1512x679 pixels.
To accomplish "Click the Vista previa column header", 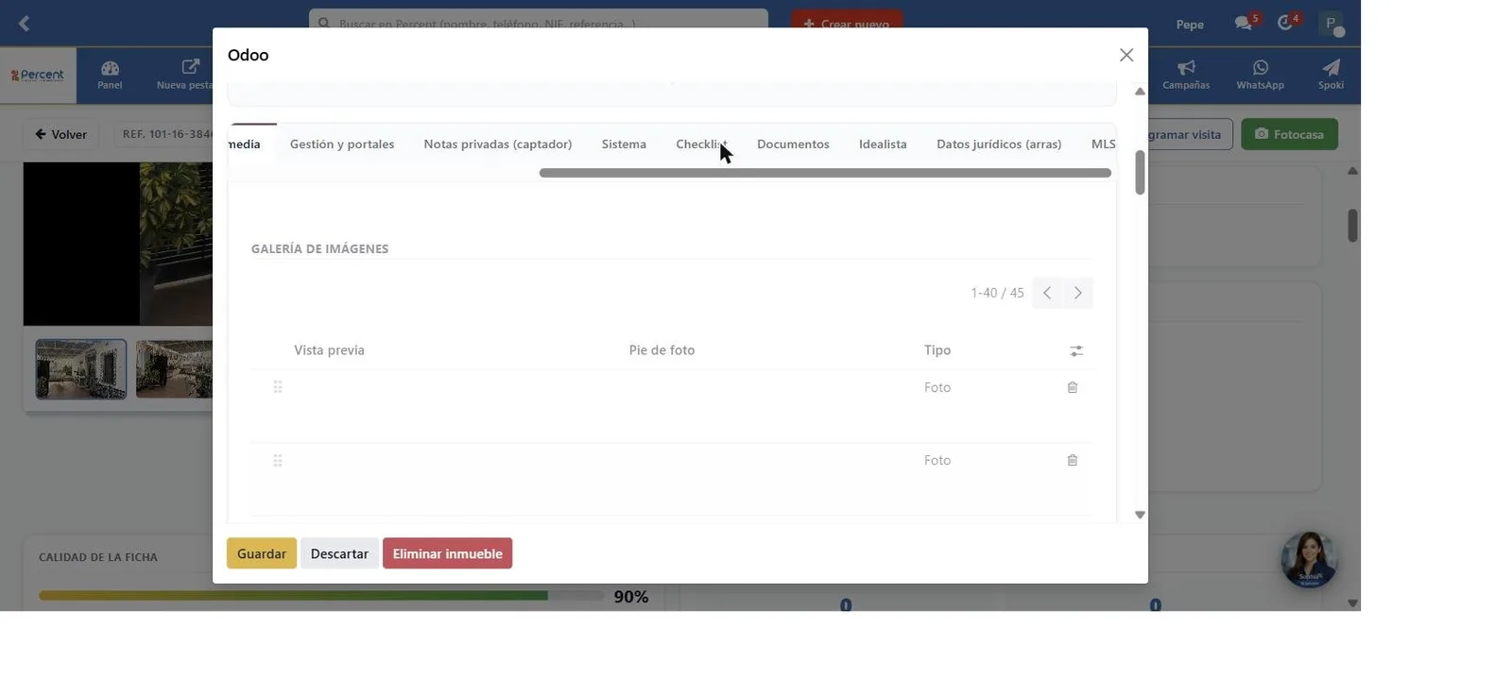I will click(329, 350).
